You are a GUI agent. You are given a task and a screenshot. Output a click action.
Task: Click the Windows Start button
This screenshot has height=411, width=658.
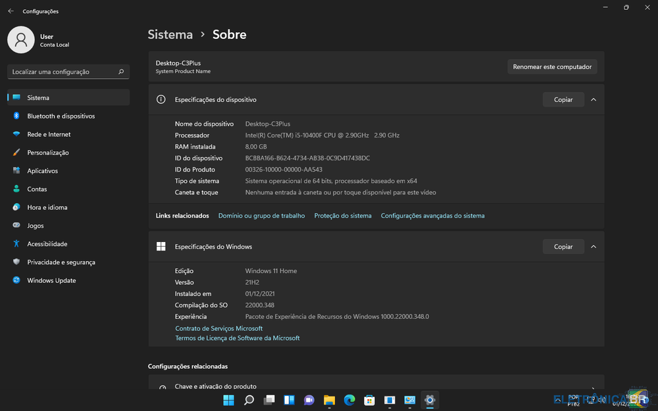[228, 400]
